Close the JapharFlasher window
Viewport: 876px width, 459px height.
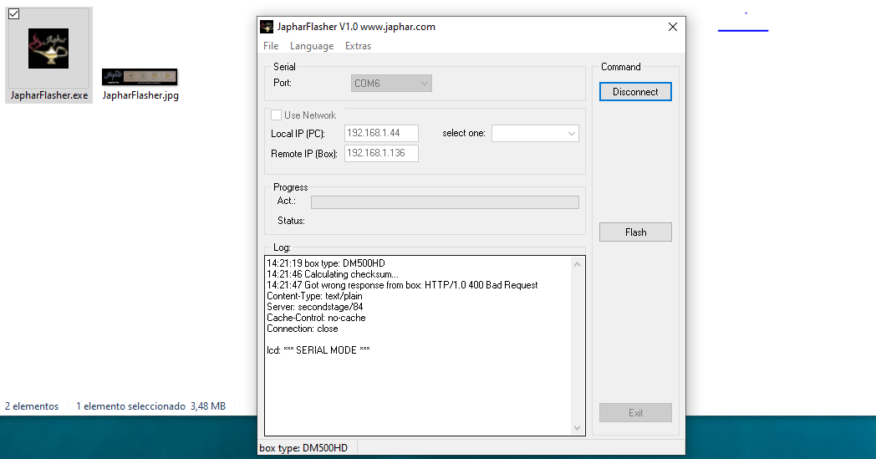(x=673, y=27)
